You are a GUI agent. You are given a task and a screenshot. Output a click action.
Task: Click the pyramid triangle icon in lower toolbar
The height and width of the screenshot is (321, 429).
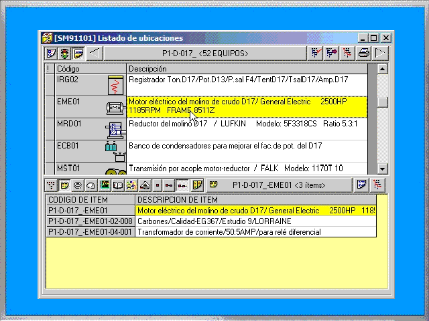tap(145, 186)
